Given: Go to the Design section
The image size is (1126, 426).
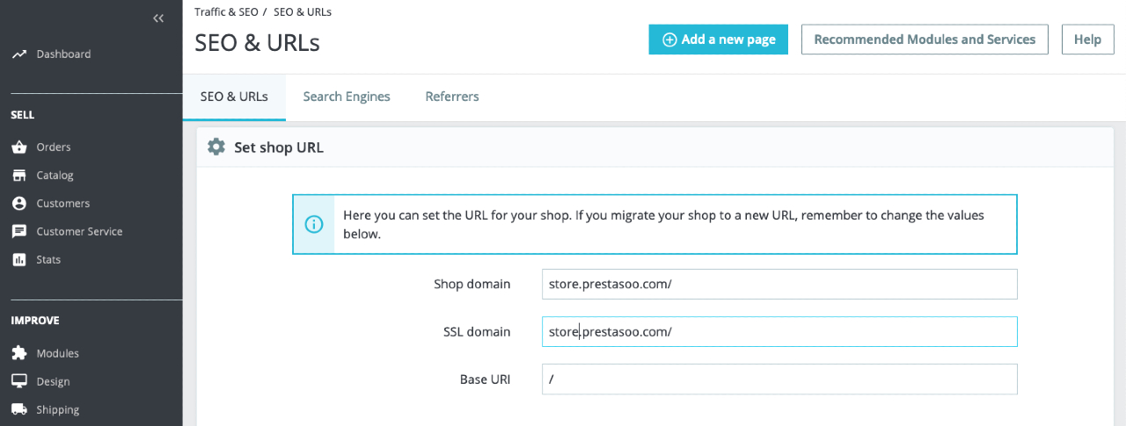Looking at the screenshot, I should pos(53,381).
